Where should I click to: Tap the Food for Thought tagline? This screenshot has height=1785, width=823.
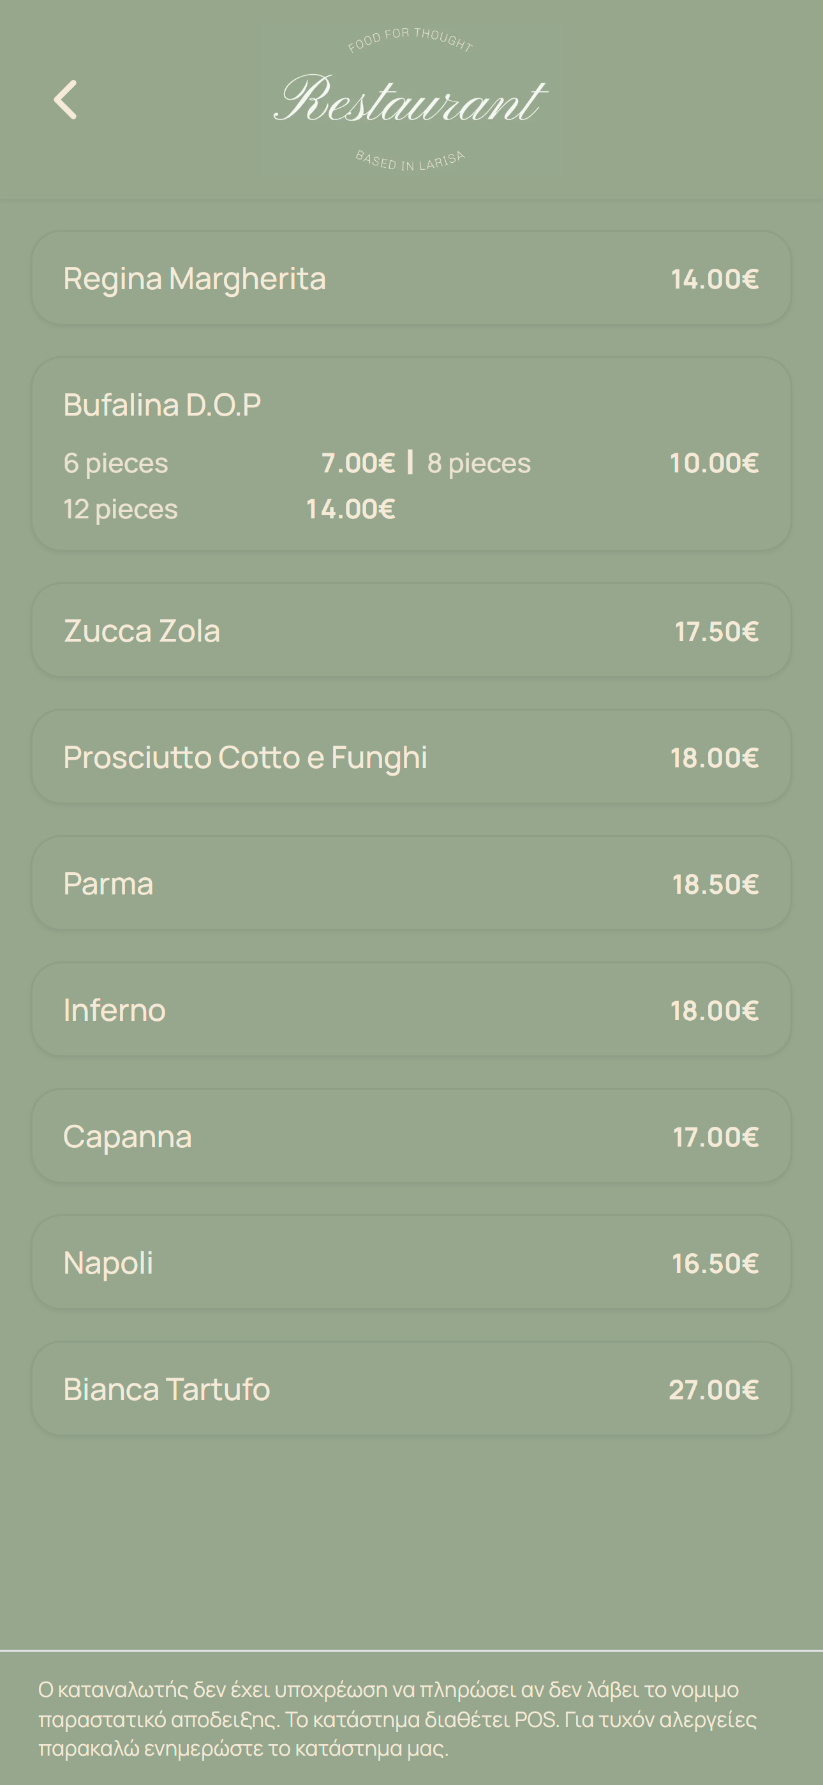[x=410, y=40]
